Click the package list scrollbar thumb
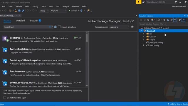This screenshot has width=188, height=106. click(x=87, y=38)
